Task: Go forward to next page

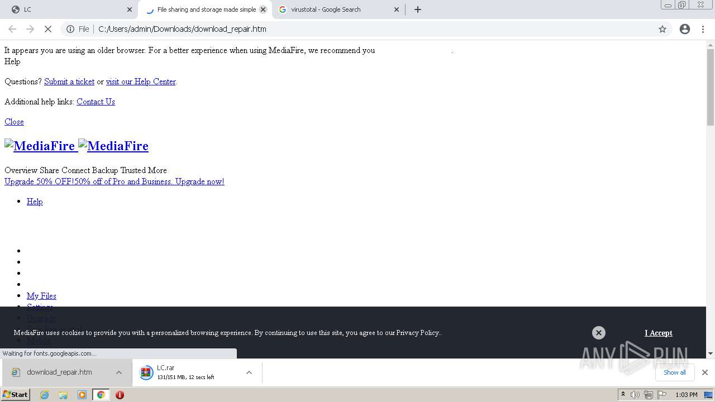Action: tap(30, 29)
